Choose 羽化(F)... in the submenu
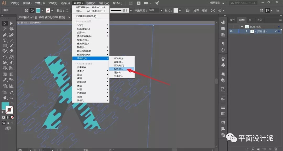The image size is (283, 151). 122,76
